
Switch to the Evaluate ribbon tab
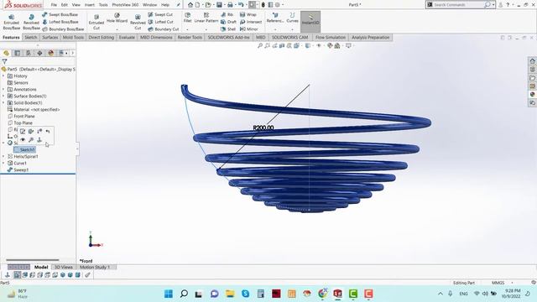127,37
